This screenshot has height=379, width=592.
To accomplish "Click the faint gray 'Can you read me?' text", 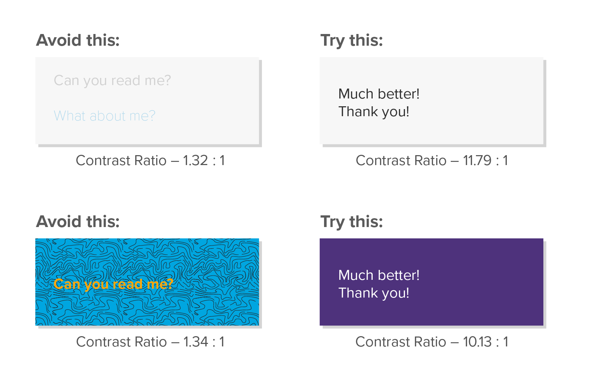I will [x=112, y=81].
